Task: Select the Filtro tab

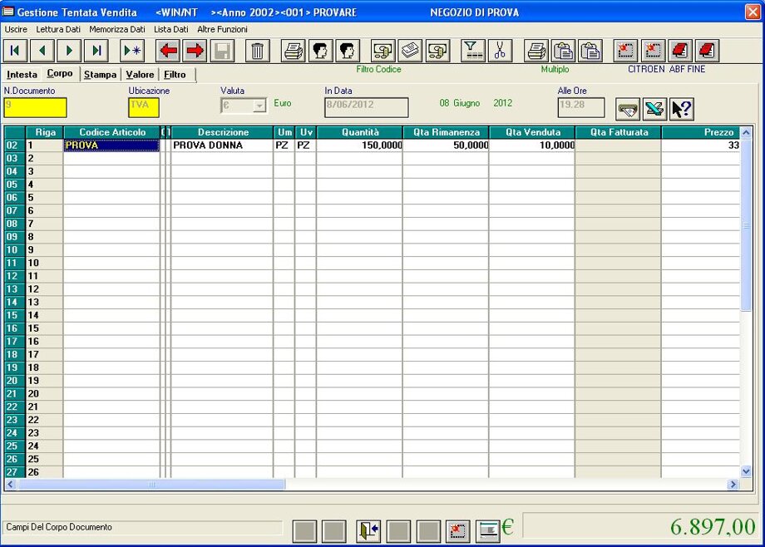Action: (x=175, y=75)
